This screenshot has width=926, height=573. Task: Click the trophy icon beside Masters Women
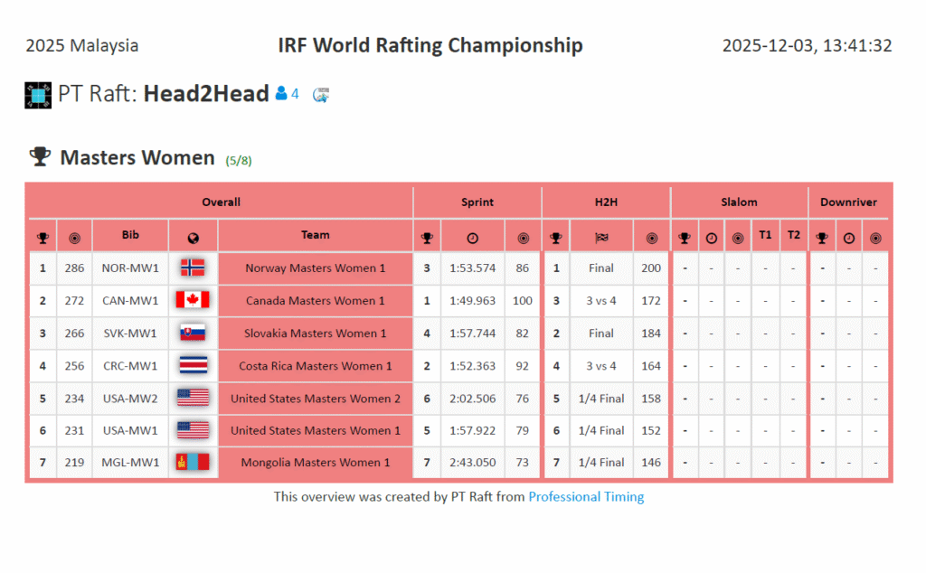(39, 157)
